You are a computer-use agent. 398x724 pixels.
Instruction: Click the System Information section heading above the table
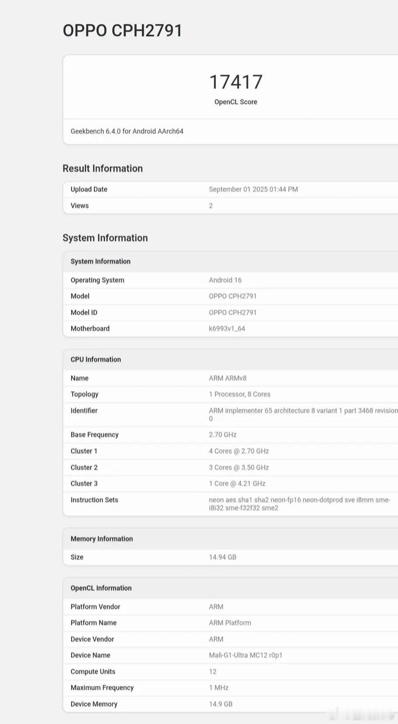105,238
